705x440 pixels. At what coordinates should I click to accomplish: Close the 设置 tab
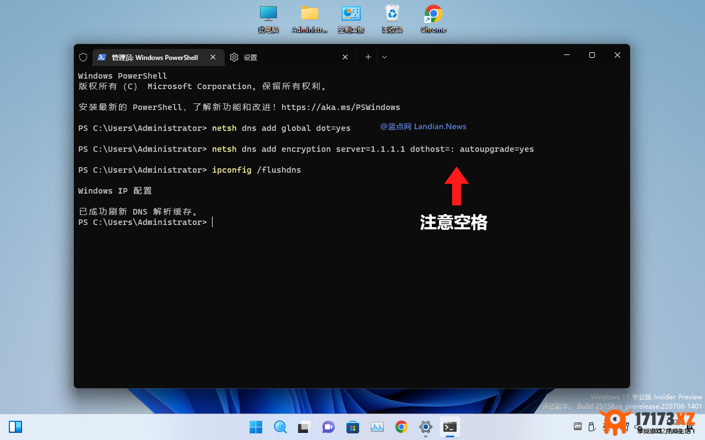pos(345,57)
